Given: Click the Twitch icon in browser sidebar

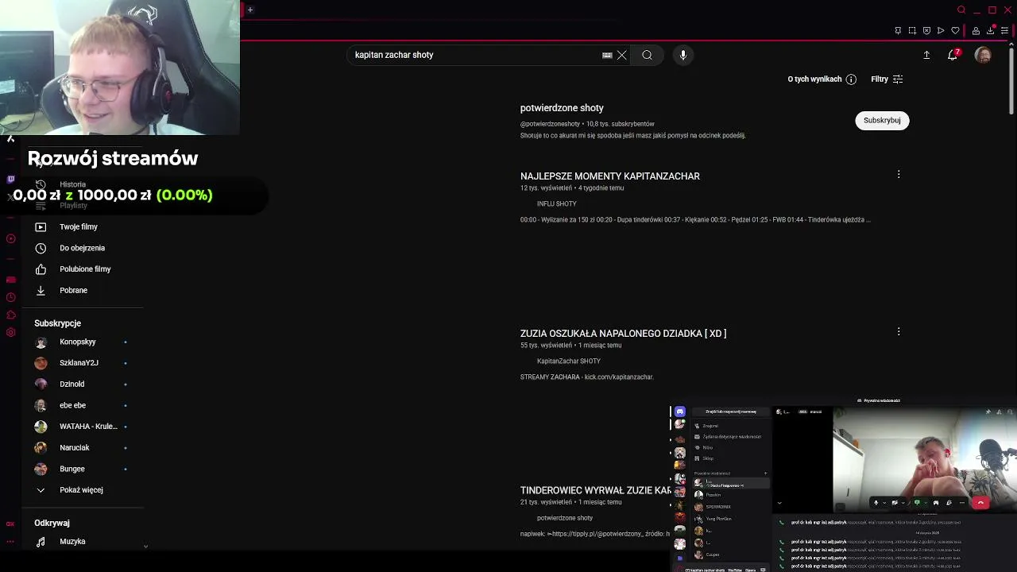Looking at the screenshot, I should pos(10,180).
